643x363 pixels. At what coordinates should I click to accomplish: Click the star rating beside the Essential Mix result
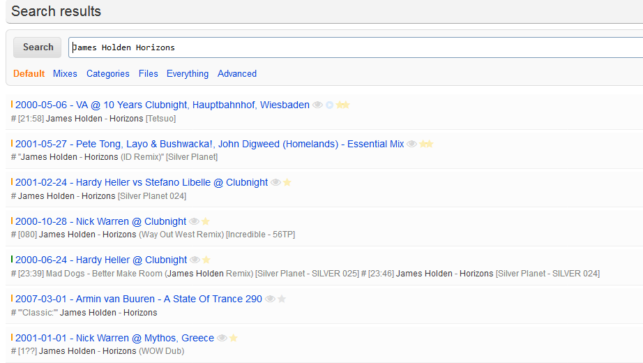point(426,144)
